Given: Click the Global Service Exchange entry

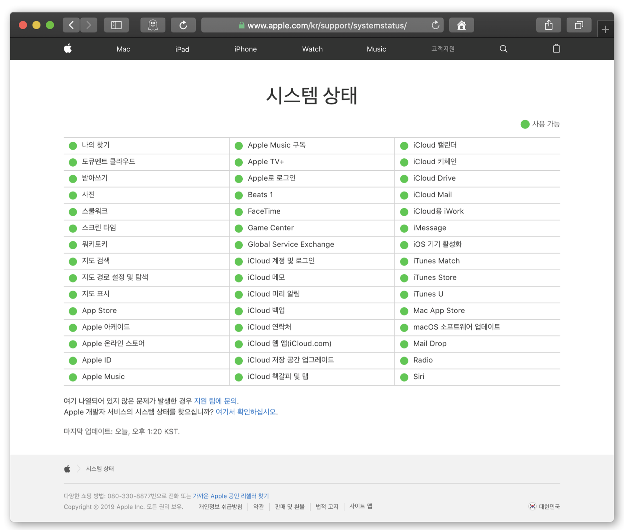Looking at the screenshot, I should pyautogui.click(x=312, y=245).
